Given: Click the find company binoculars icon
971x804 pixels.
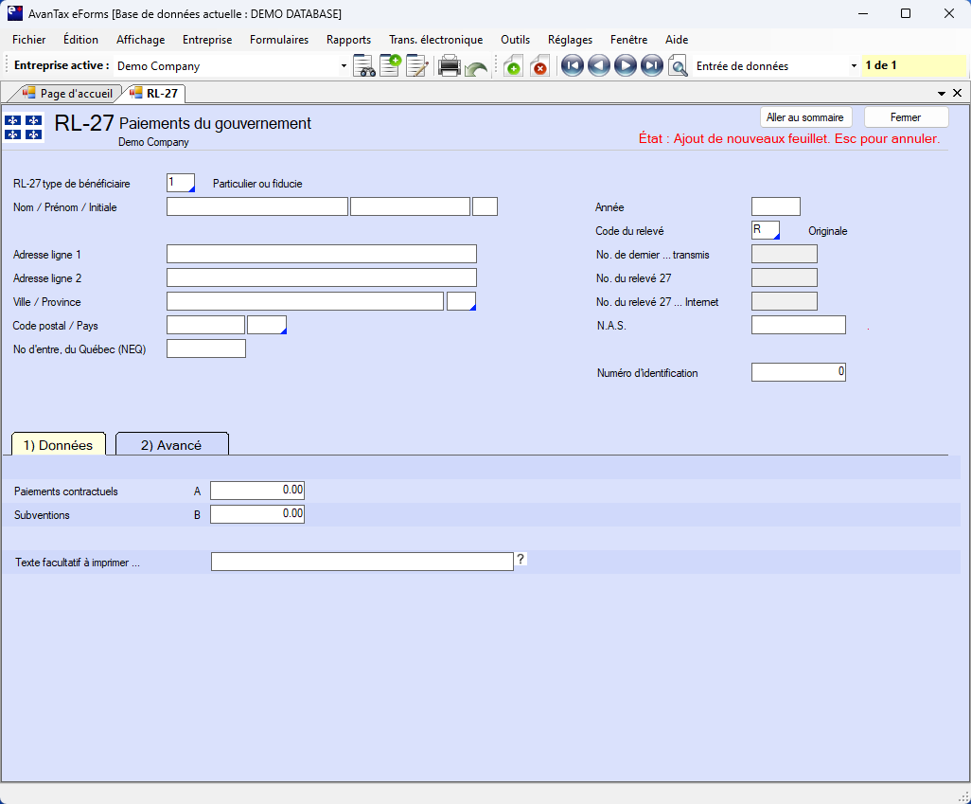Looking at the screenshot, I should pos(364,66).
